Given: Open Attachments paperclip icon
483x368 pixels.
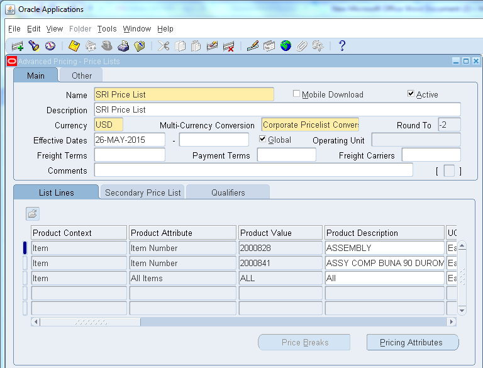Looking at the screenshot, I should click(x=302, y=46).
